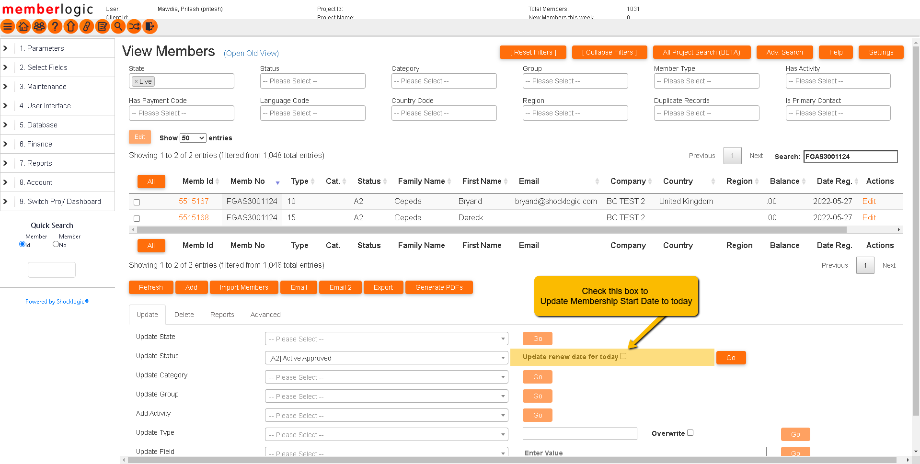Viewport: 920px width, 464px height.
Task: Open the member 5515168 ID link
Action: point(194,217)
